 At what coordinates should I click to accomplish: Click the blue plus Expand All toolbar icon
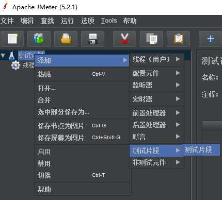(x=211, y=39)
